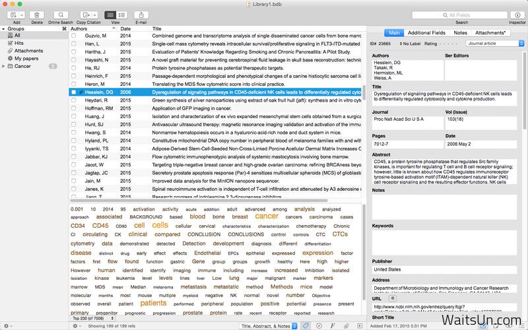Click the action button next to URL
Screen dimensions: 528x330
click(392, 298)
